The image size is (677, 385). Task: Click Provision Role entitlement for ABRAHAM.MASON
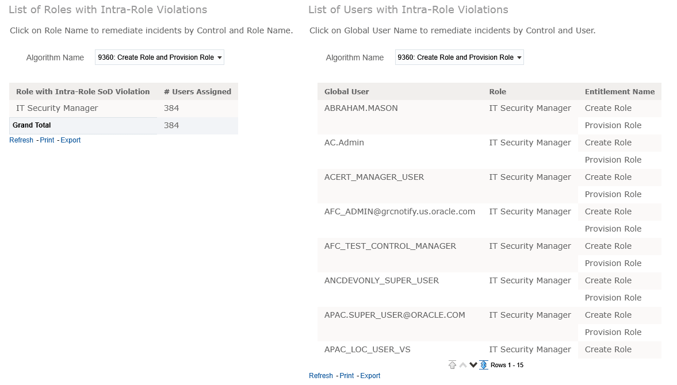point(613,125)
